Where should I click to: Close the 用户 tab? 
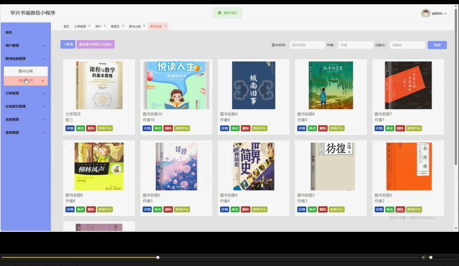(105, 26)
